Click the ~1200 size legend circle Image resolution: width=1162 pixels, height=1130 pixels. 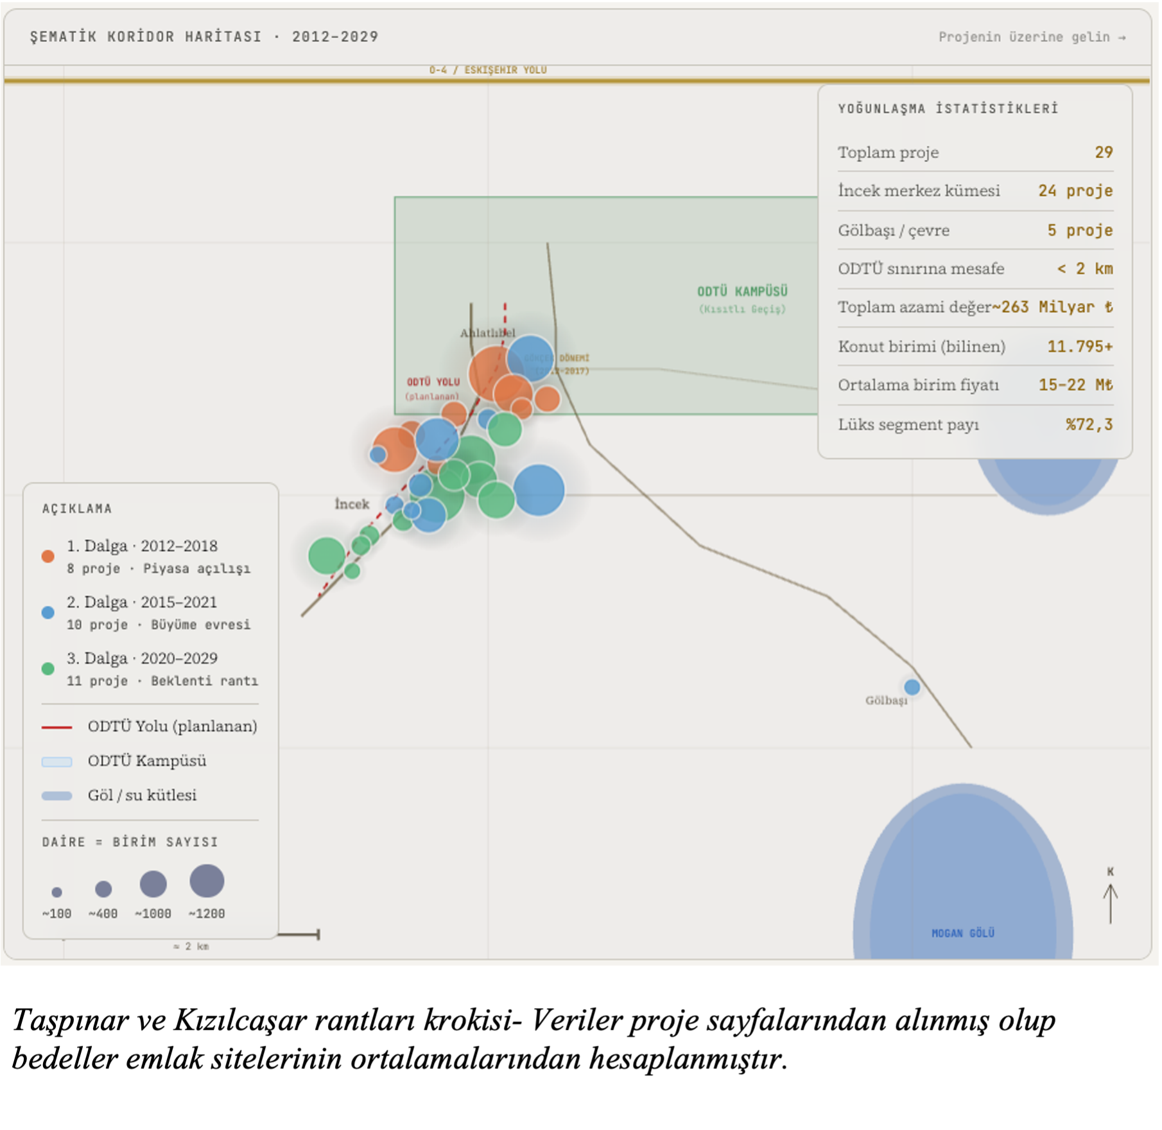pos(207,881)
